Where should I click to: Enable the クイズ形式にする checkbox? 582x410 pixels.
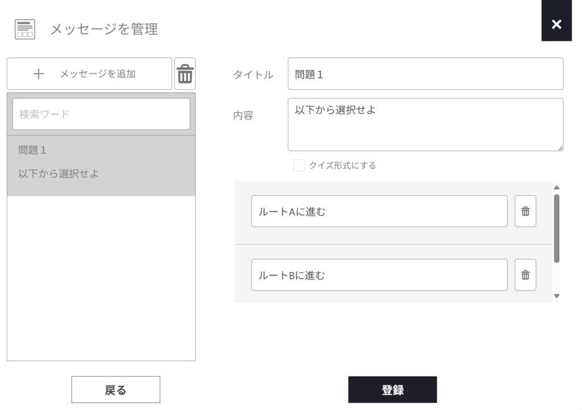[299, 165]
